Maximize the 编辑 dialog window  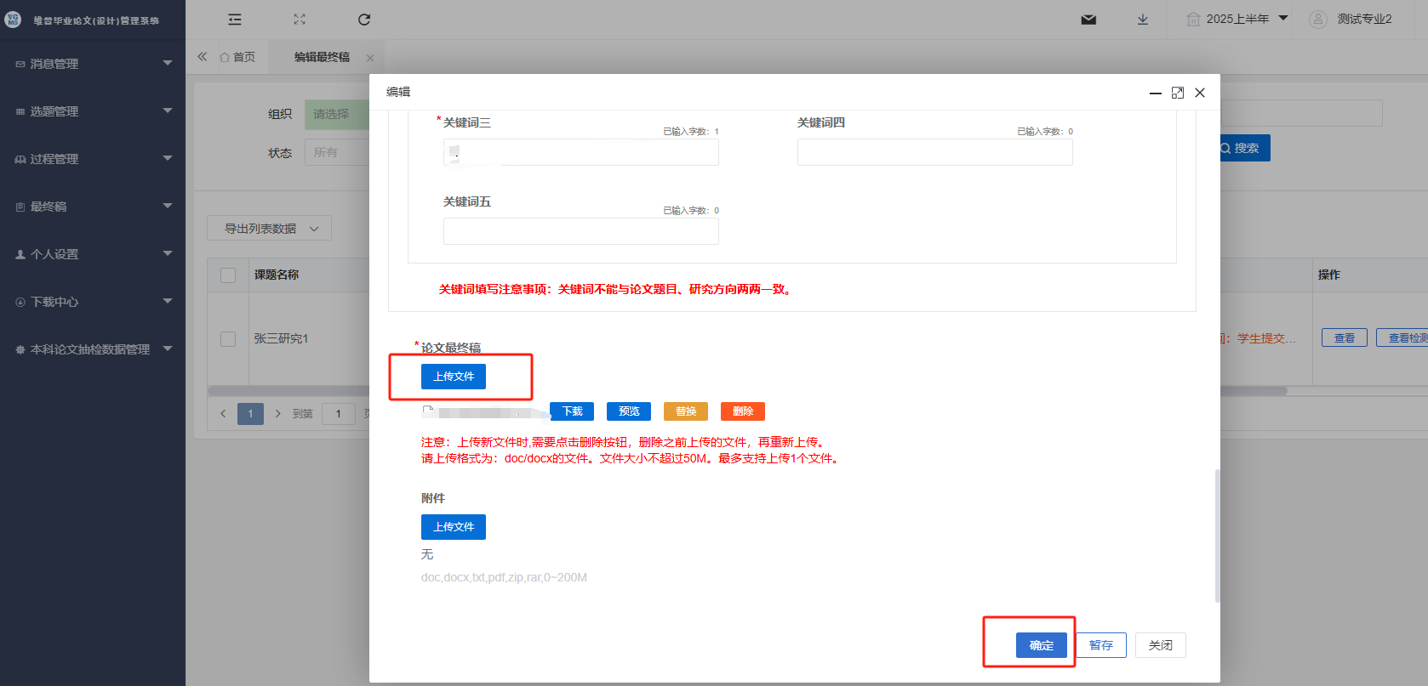click(1178, 93)
